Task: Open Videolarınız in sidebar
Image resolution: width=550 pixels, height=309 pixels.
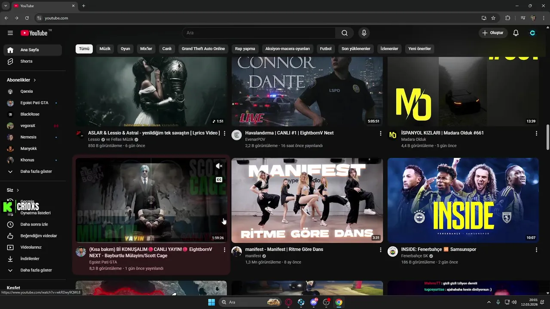Action: 33,247
